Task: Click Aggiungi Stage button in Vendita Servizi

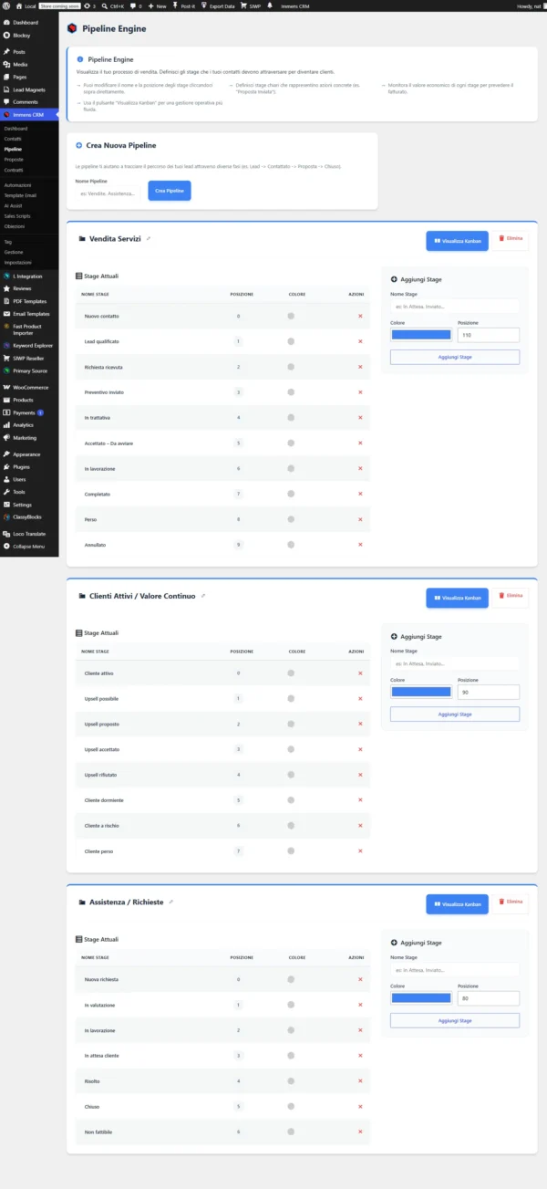Action: 455,357
